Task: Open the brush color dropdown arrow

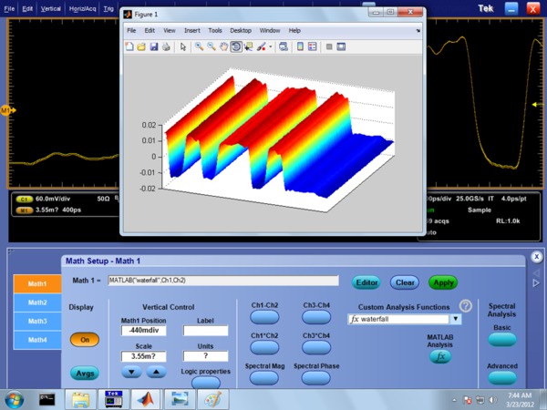Action: [272, 46]
